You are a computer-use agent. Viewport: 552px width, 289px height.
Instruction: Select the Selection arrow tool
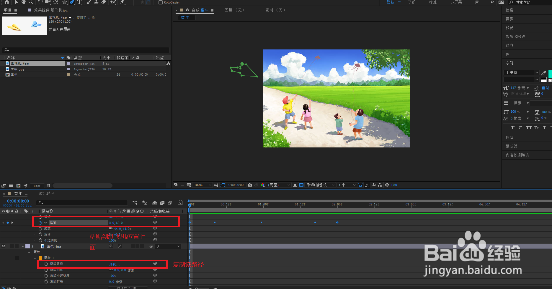coord(16,2)
